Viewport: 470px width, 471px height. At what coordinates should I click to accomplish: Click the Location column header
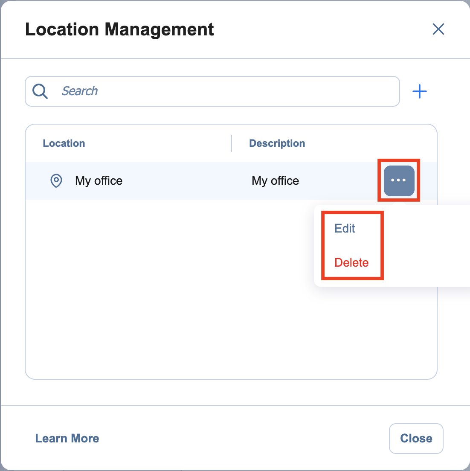tap(64, 143)
